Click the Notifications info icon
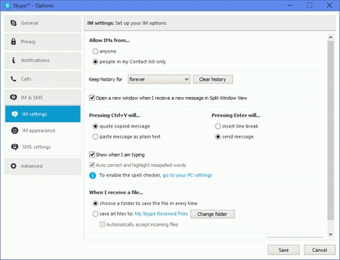The height and width of the screenshot is (260, 340). click(x=14, y=60)
